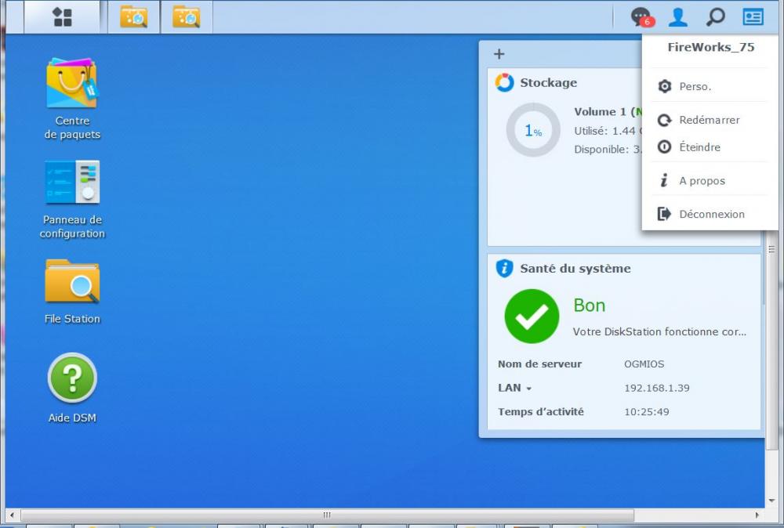This screenshot has height=528, width=784.
Task: Switch to first File Station taskbar window
Action: point(133,17)
